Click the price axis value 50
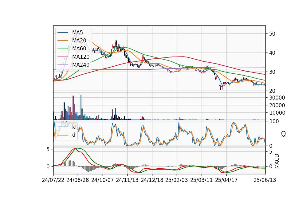 pyautogui.click(x=272, y=34)
